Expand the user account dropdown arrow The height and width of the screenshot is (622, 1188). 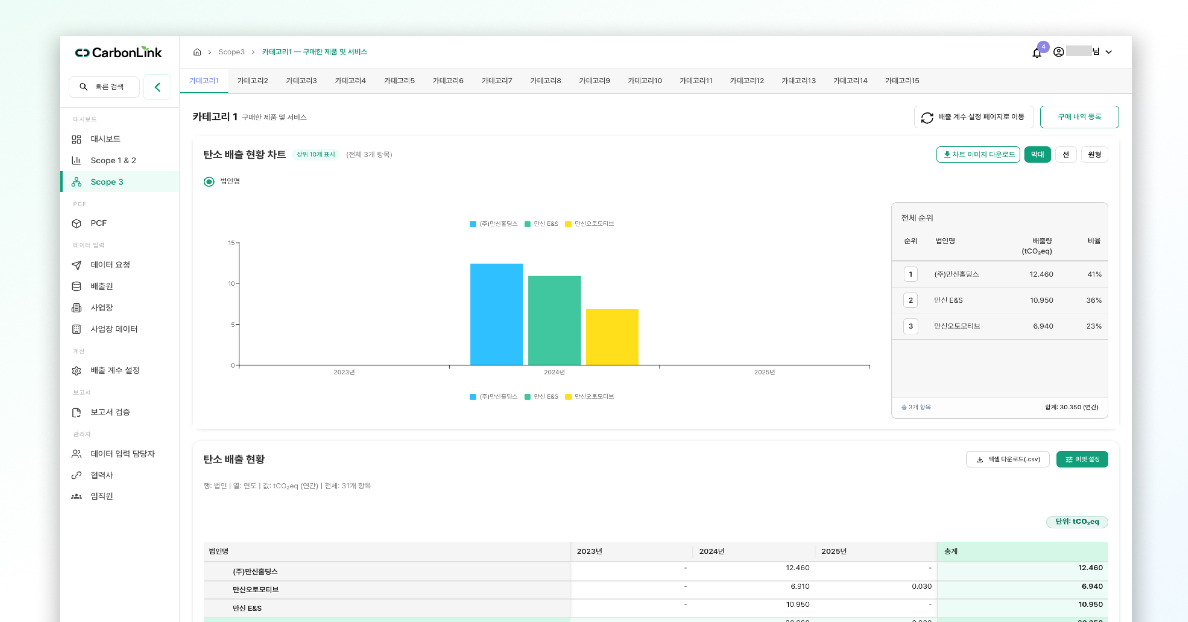[x=1109, y=52]
